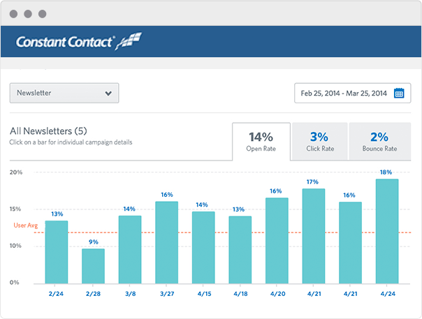Click the 9% value label
Screen dimensions: 422x319
(94, 242)
